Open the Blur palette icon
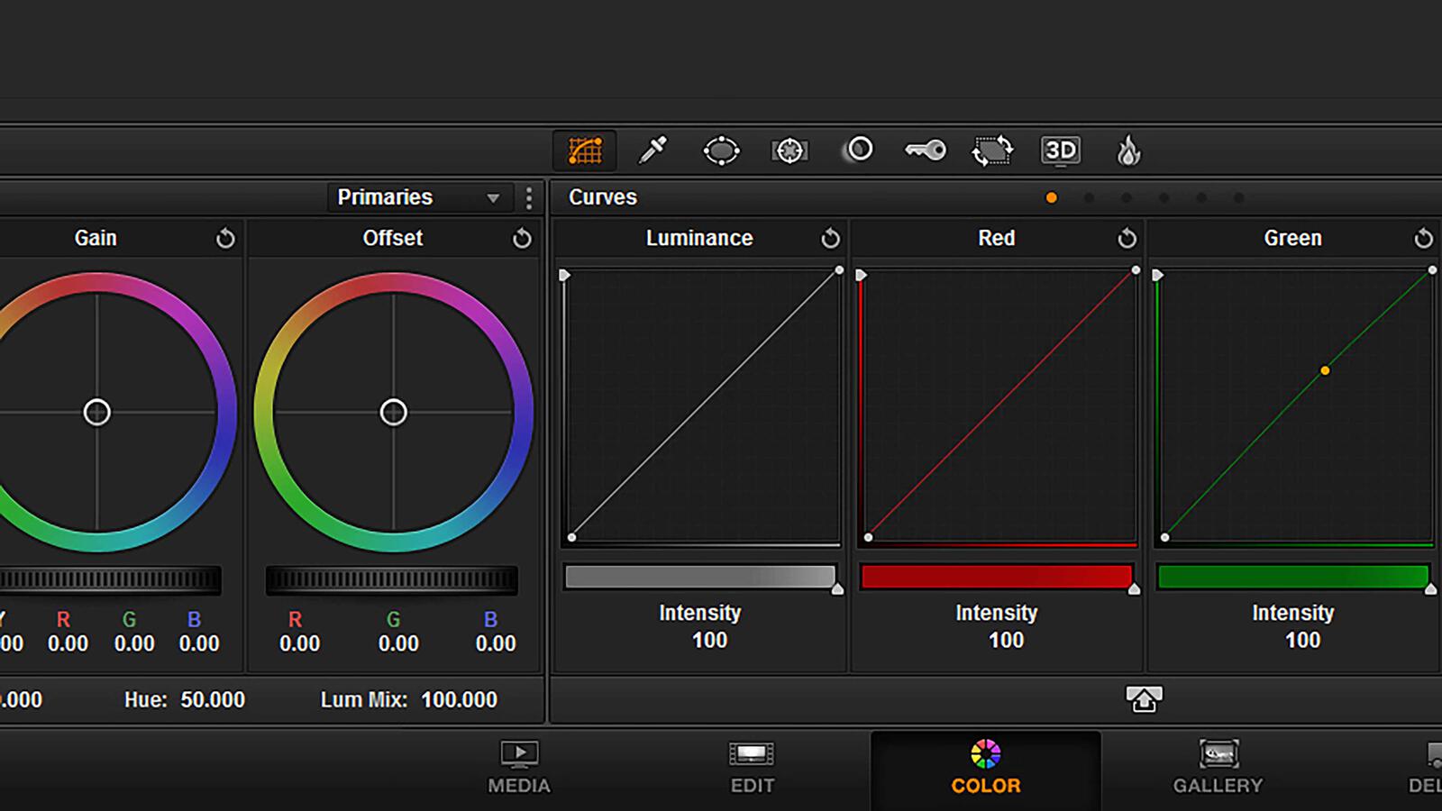This screenshot has width=1442, height=811. [x=859, y=150]
